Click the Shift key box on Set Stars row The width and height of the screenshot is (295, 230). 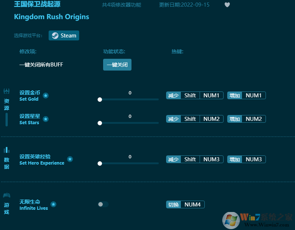(190, 119)
